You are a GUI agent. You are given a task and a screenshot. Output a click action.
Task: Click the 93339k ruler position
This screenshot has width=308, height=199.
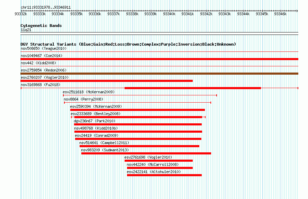click(151, 14)
